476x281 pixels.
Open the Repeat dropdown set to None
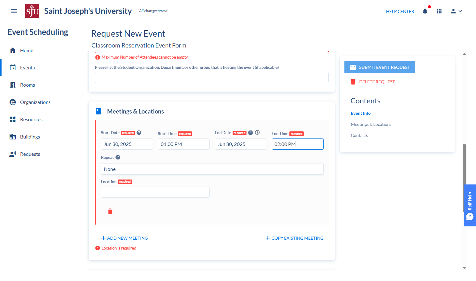coord(212,169)
